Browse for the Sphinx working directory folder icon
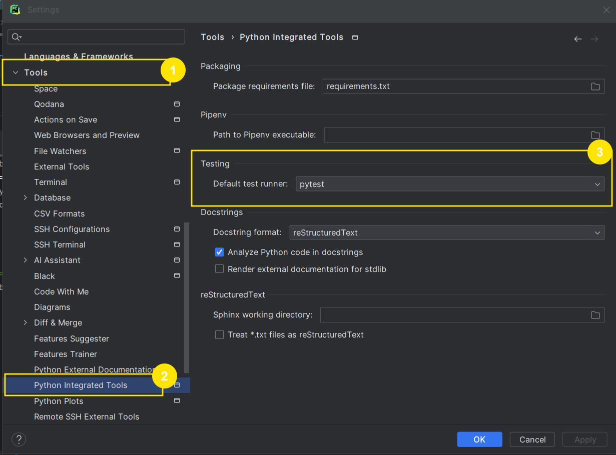Image resolution: width=616 pixels, height=455 pixels. pos(595,315)
